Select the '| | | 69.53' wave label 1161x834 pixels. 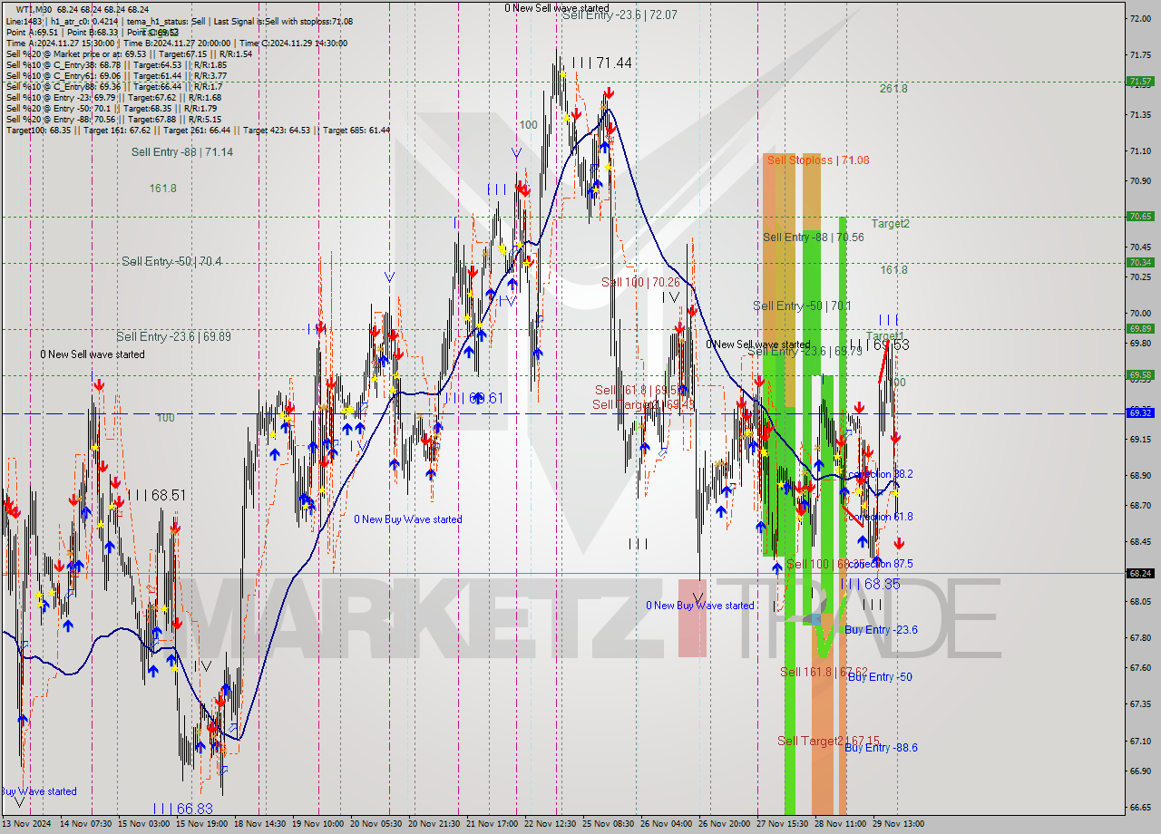pos(879,345)
